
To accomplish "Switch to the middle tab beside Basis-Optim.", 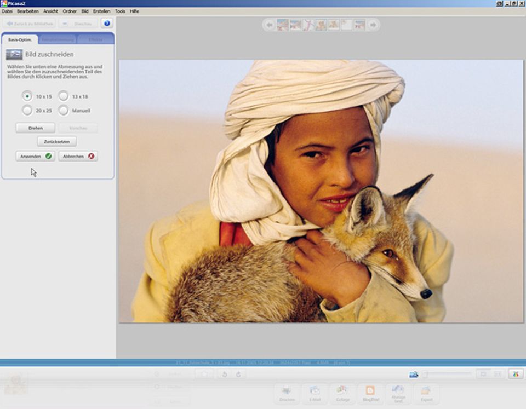I will click(x=58, y=39).
